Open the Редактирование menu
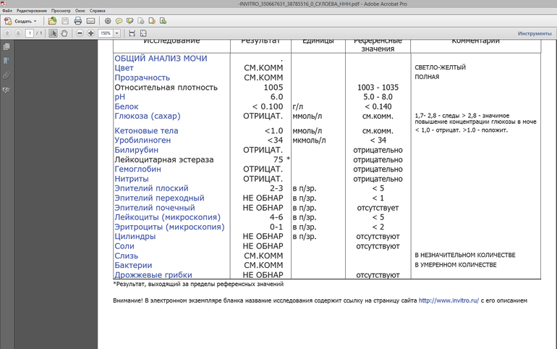 (x=32, y=11)
